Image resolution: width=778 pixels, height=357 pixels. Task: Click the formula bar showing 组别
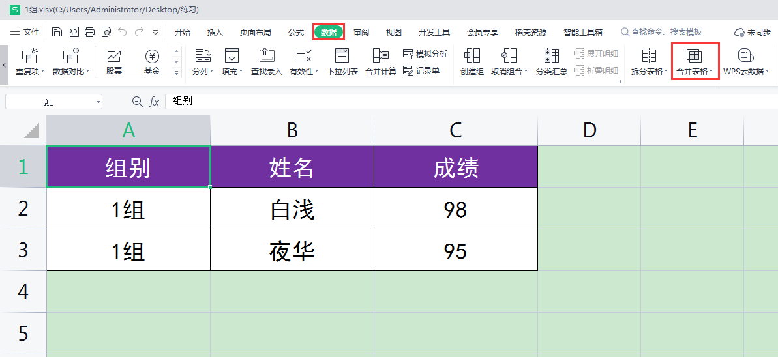tap(471, 102)
